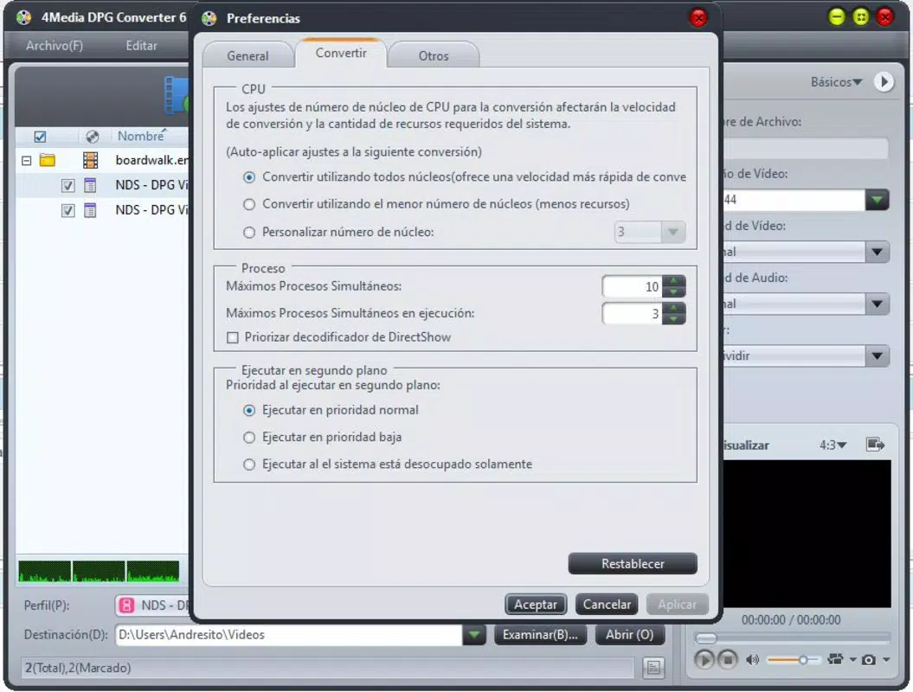Decrease Máximos Procesos Simultáneos value
Image resolution: width=913 pixels, height=692 pixels.
(673, 292)
